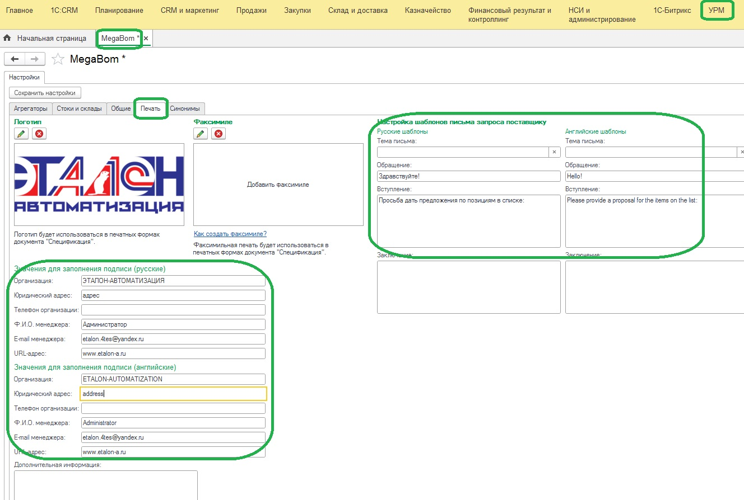Viewport: 744px width, 500px height.
Task: Open the Стоки и склады tab
Action: 79,109
